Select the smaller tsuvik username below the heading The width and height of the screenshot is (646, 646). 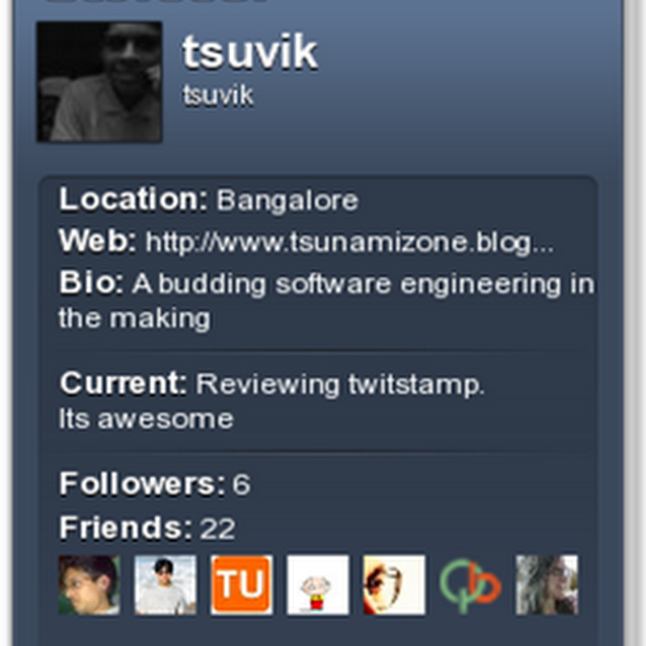[217, 95]
